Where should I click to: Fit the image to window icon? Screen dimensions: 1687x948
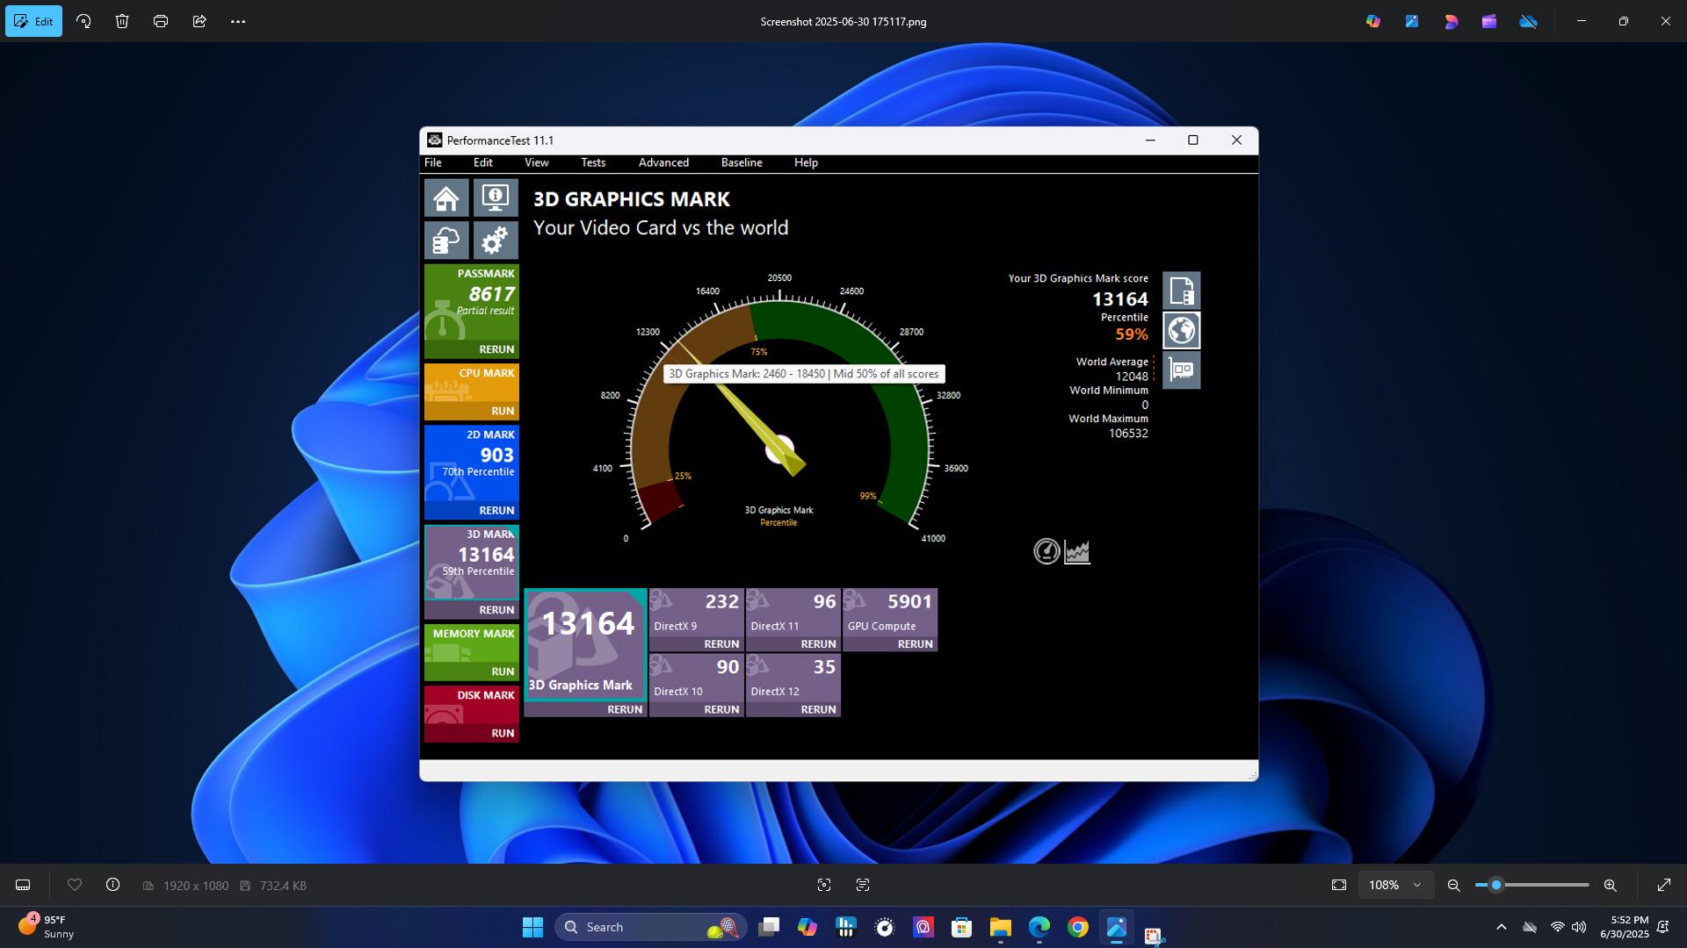coord(1339,885)
